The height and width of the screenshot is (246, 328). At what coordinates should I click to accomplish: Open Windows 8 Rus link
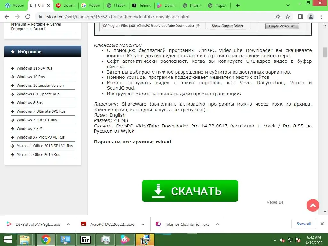tap(29, 103)
